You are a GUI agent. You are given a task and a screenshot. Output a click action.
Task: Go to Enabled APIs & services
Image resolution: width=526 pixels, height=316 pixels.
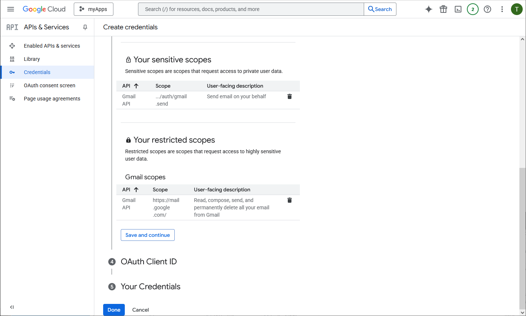click(x=52, y=46)
